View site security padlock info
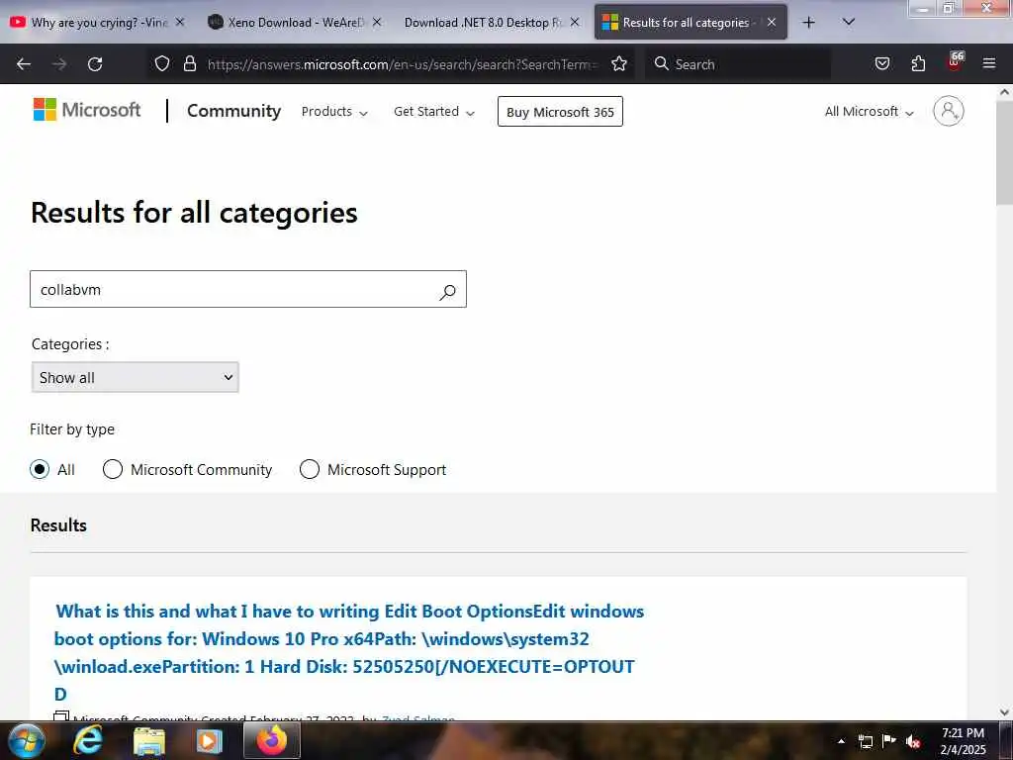This screenshot has height=760, width=1013. click(189, 63)
